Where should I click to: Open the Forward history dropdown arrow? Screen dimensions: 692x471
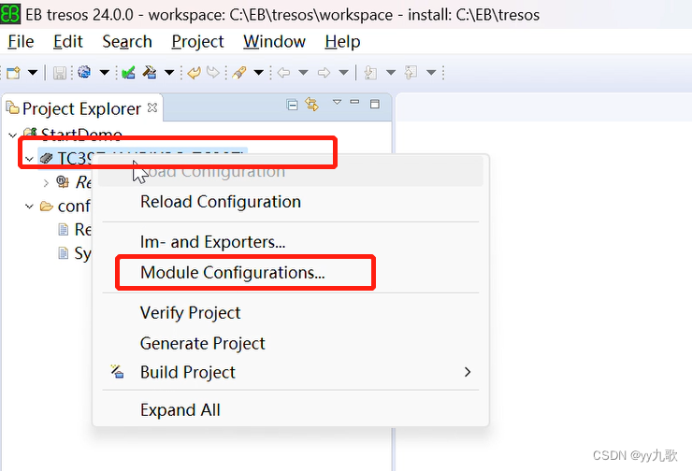[344, 72]
